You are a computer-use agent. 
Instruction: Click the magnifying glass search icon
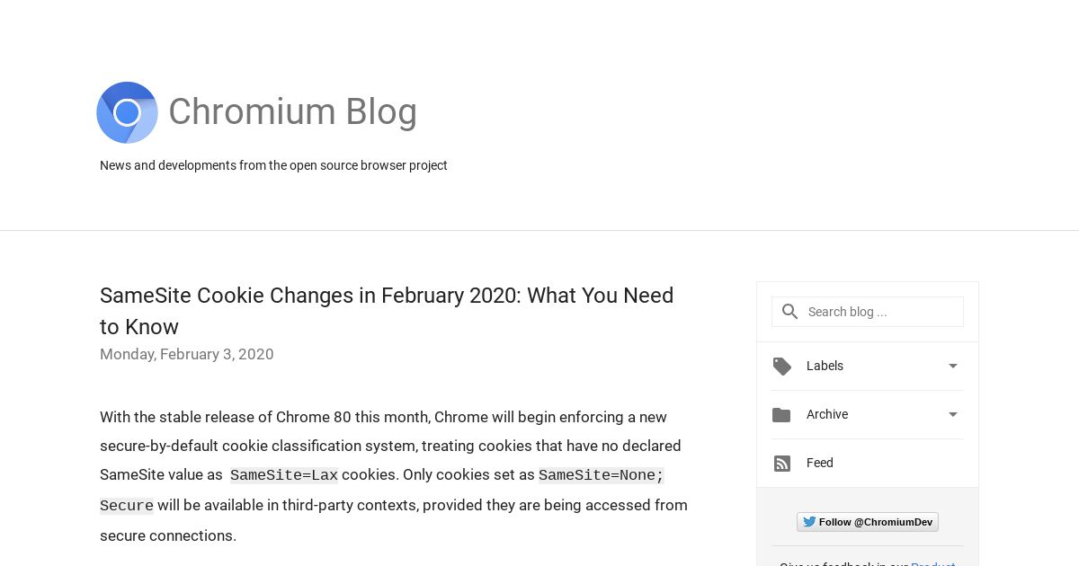click(x=790, y=312)
